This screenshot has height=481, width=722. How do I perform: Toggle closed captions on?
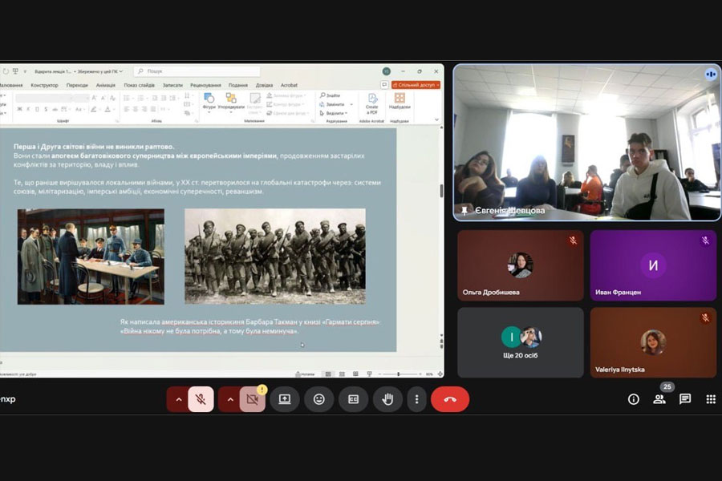point(353,399)
